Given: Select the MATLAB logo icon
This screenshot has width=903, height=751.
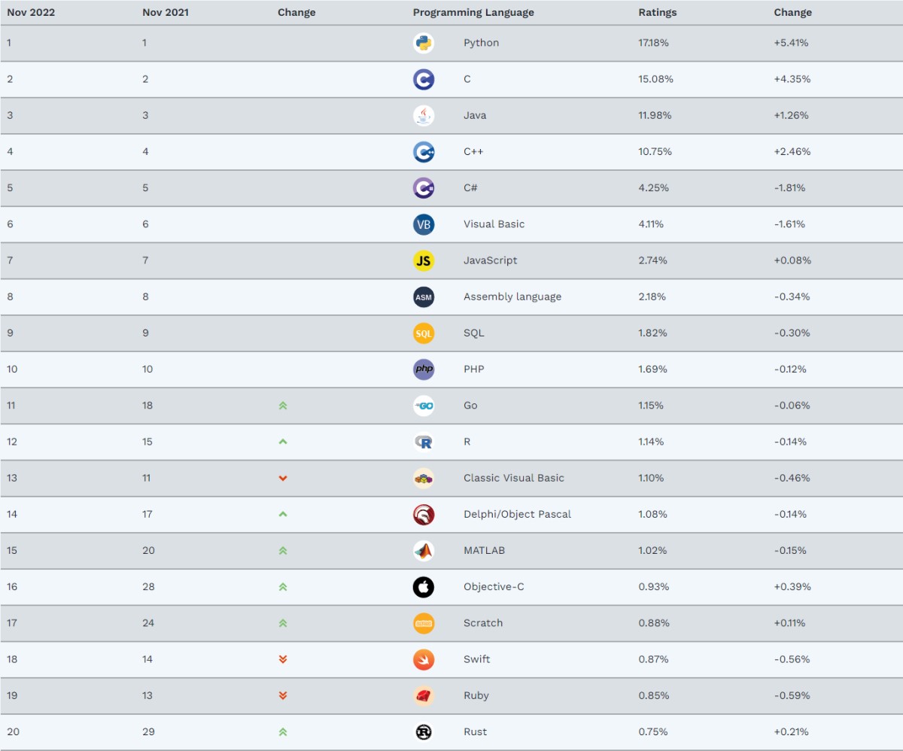Looking at the screenshot, I should [424, 551].
